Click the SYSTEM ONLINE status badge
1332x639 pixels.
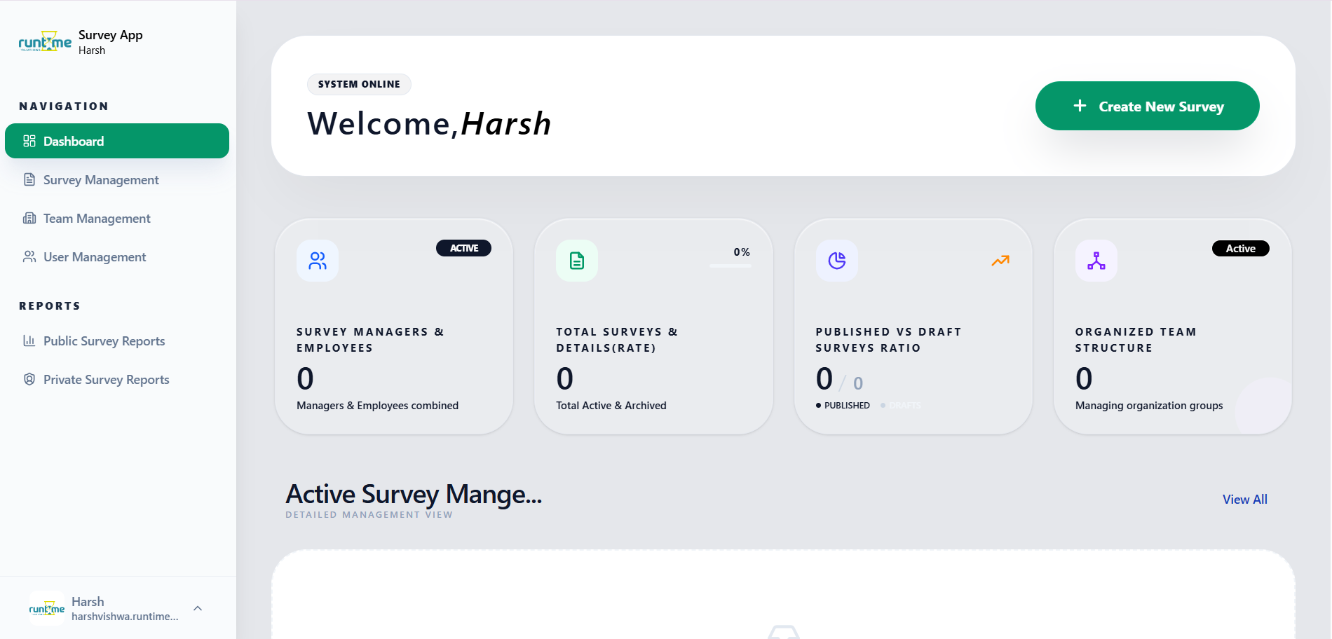[x=359, y=84]
